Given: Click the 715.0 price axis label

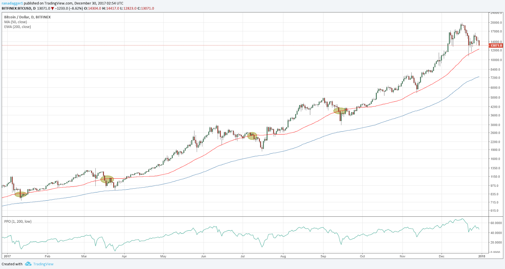Looking at the screenshot, I should point(495,202).
